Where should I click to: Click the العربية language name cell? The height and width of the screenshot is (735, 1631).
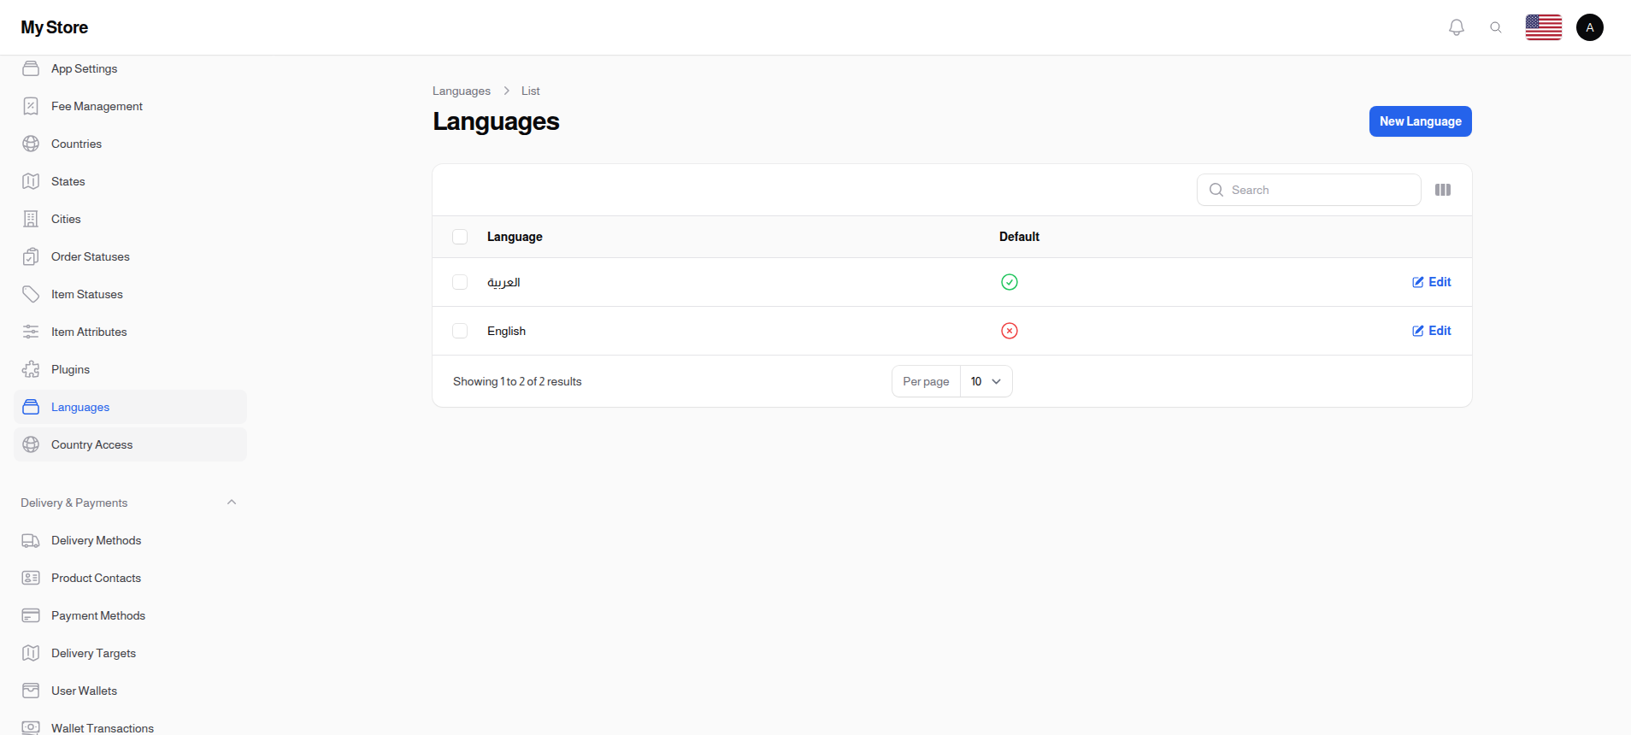[503, 282]
